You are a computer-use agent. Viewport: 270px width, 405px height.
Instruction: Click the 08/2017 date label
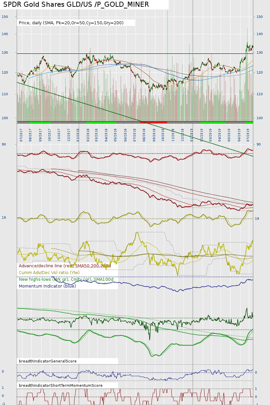click(x=31, y=135)
